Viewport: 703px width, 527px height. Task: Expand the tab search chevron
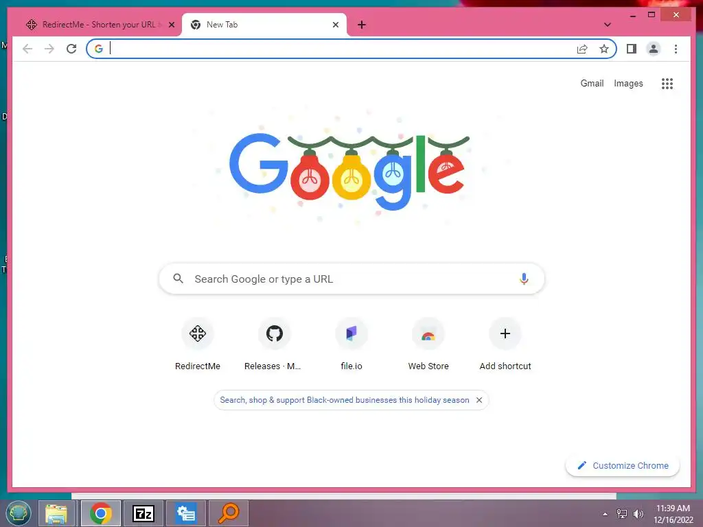[x=607, y=25]
